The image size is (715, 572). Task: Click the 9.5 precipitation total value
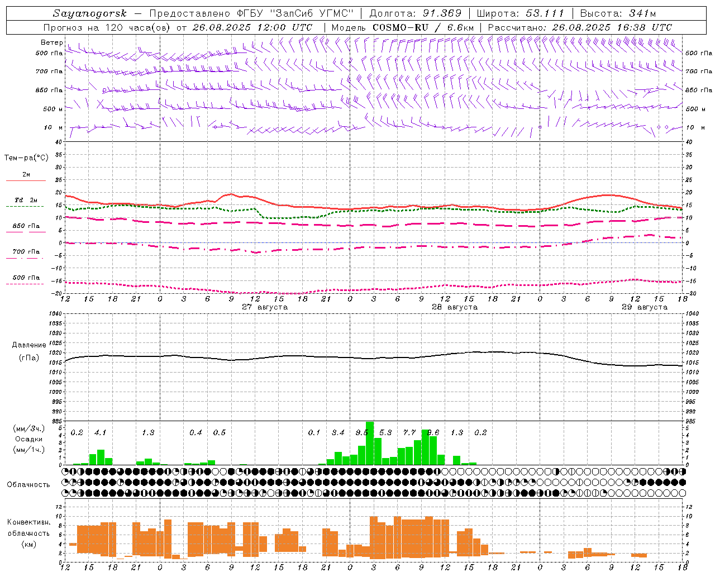click(x=362, y=432)
